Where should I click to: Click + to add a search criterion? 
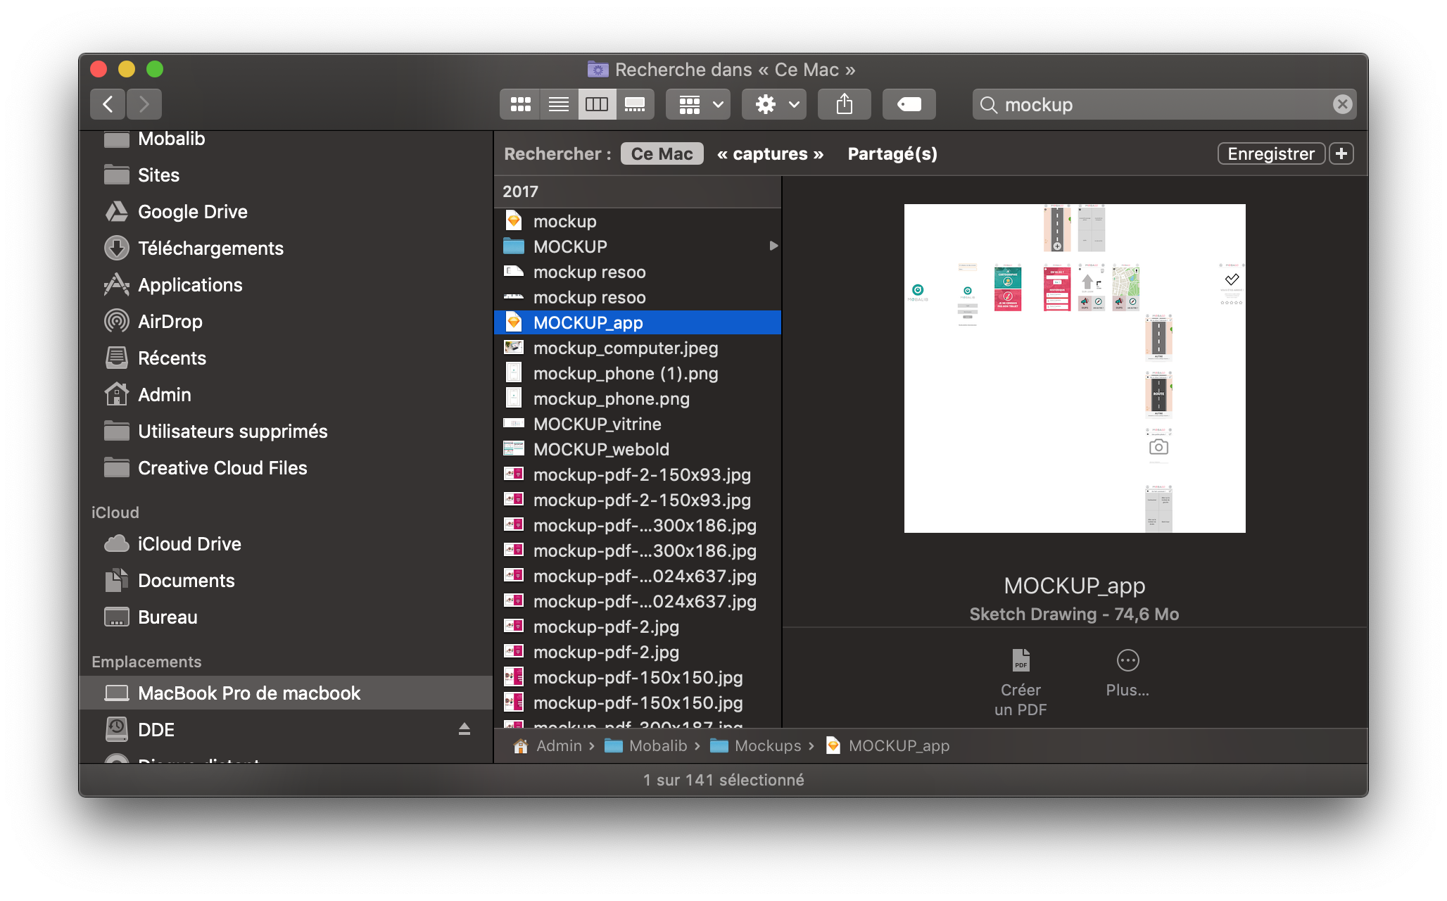[x=1341, y=153]
